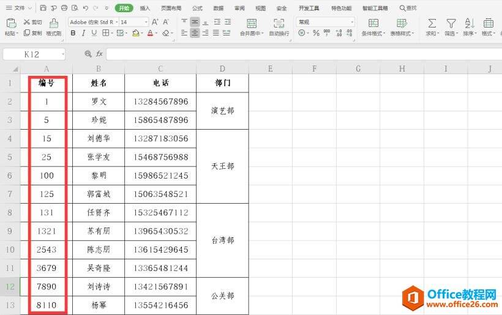The image size is (502, 315).
Task: Click the Undo arrow icon
Action: (x=85, y=8)
